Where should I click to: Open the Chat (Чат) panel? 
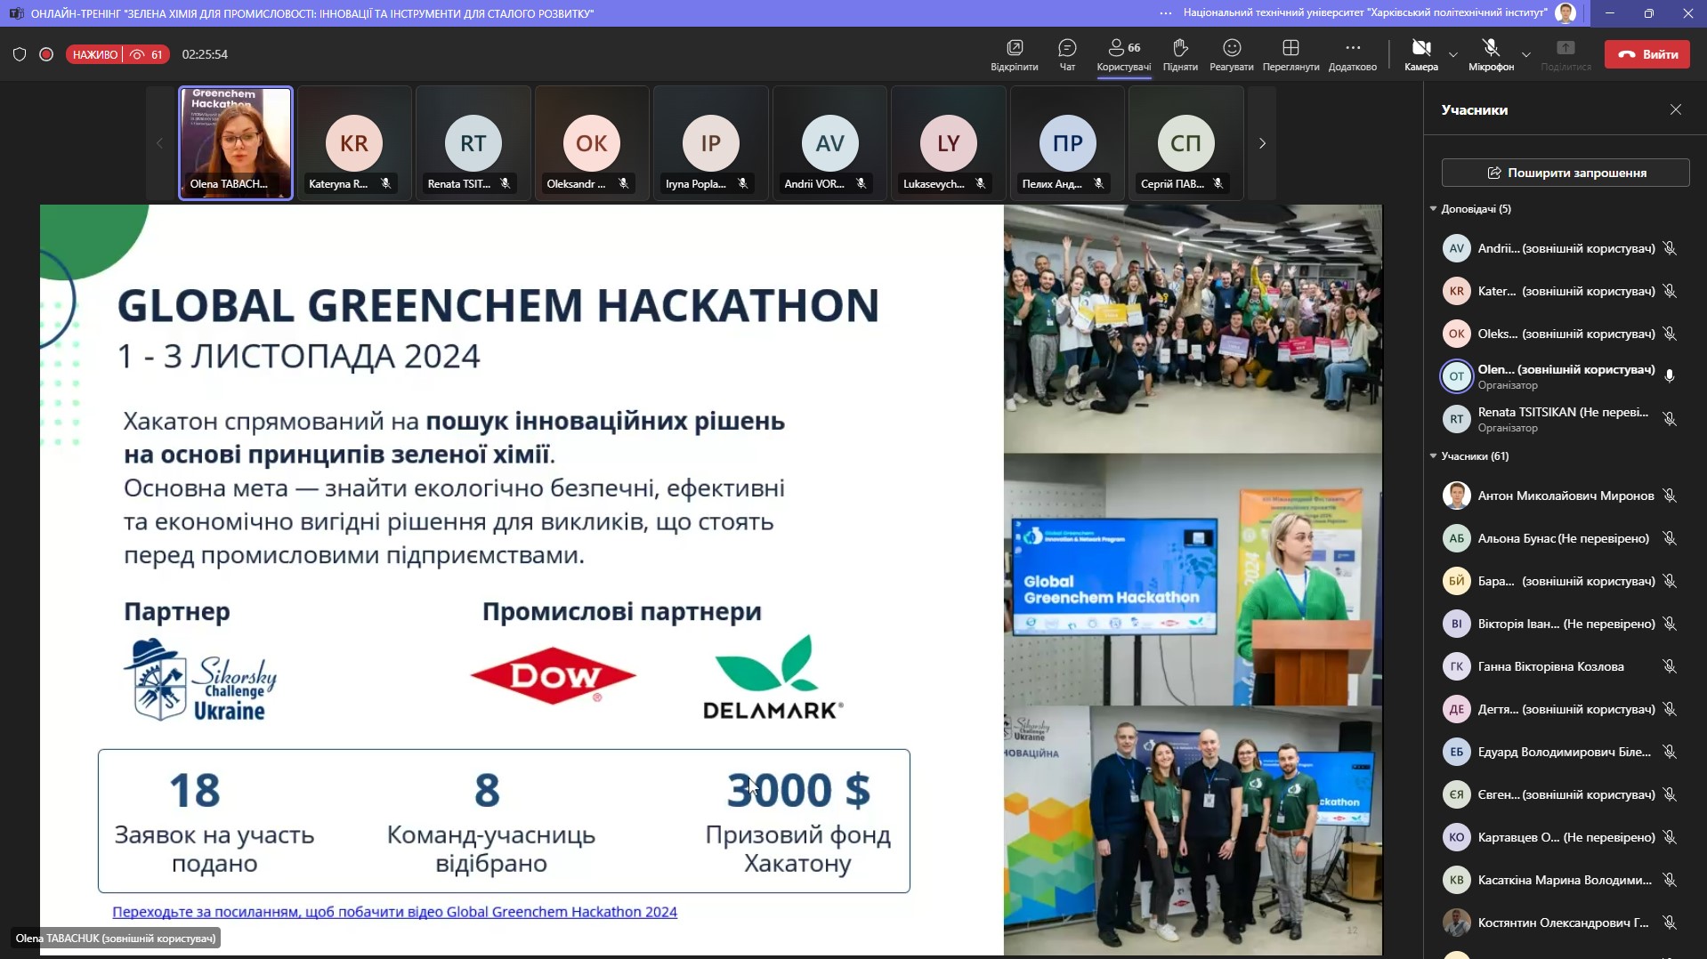click(x=1067, y=54)
